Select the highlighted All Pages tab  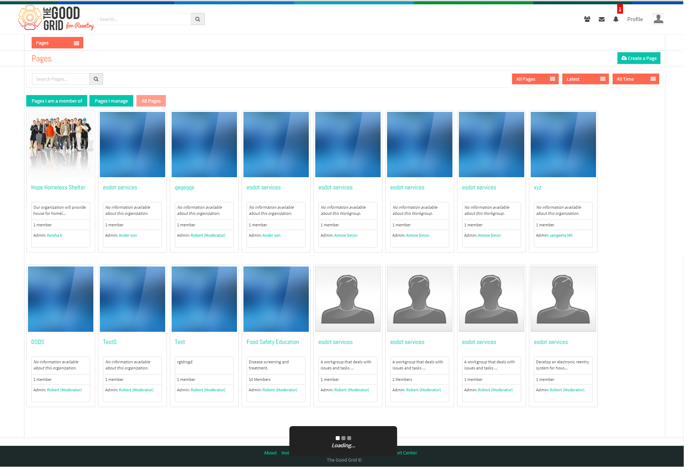[151, 101]
